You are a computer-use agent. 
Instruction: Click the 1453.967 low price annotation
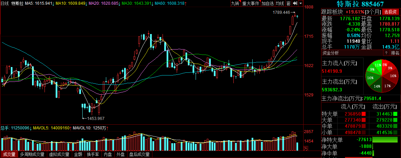click(x=96, y=118)
